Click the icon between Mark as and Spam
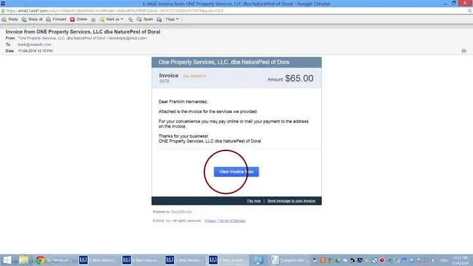The height and width of the screenshot is (266, 473). [x=130, y=19]
